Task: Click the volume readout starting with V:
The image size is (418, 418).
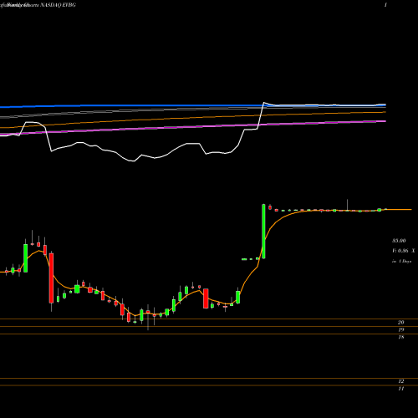Action: (x=404, y=251)
